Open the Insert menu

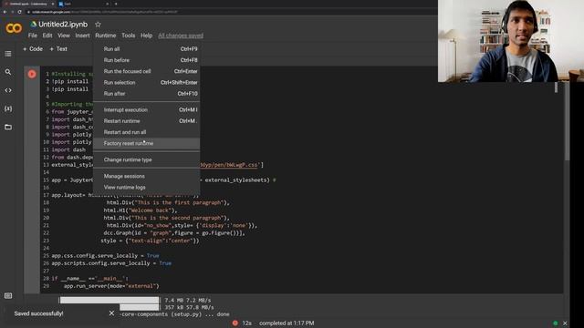coord(82,36)
